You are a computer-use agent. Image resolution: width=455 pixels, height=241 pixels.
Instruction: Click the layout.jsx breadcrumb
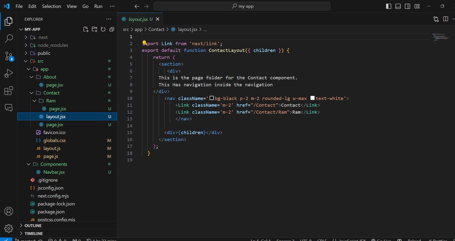click(184, 29)
